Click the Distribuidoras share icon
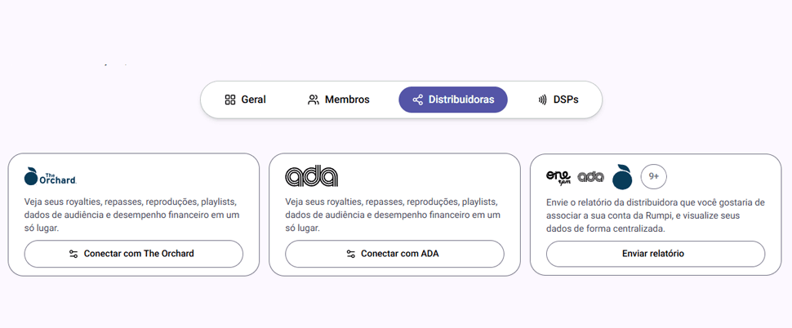The image size is (792, 328). 418,100
